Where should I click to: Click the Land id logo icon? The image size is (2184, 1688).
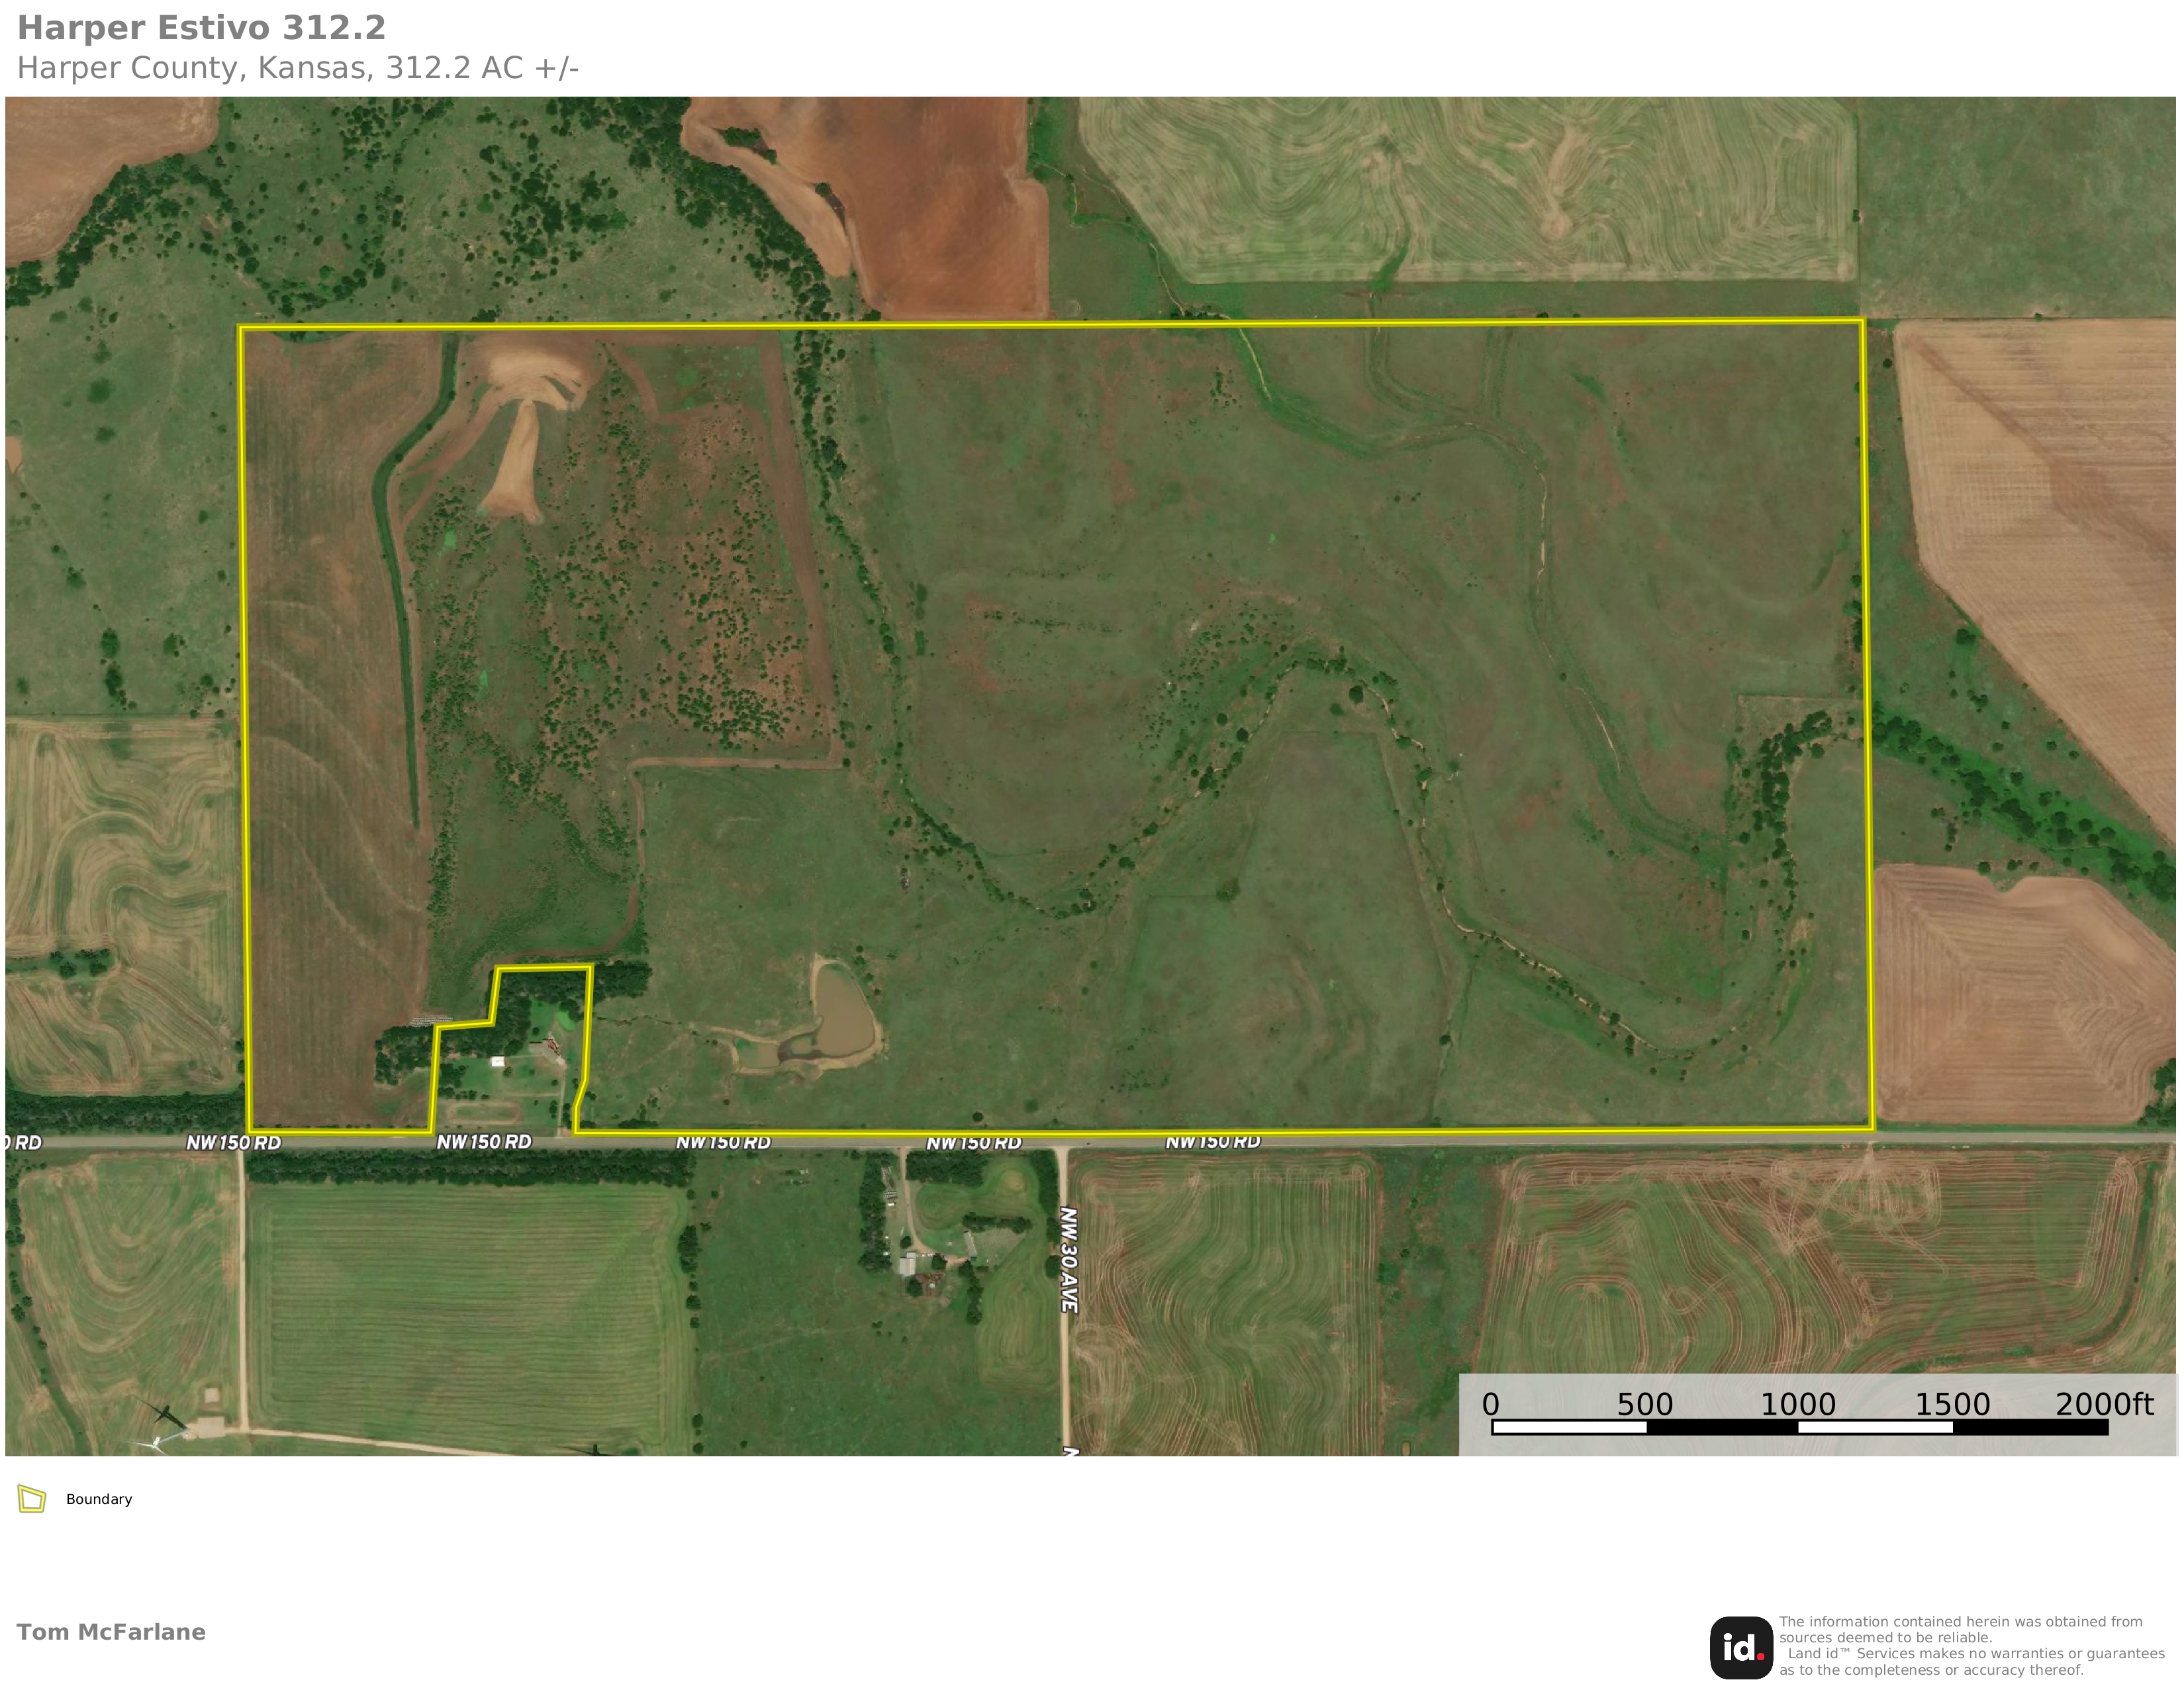1741,1647
